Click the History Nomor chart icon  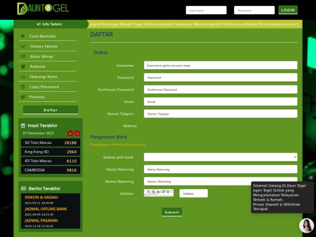tap(23, 46)
